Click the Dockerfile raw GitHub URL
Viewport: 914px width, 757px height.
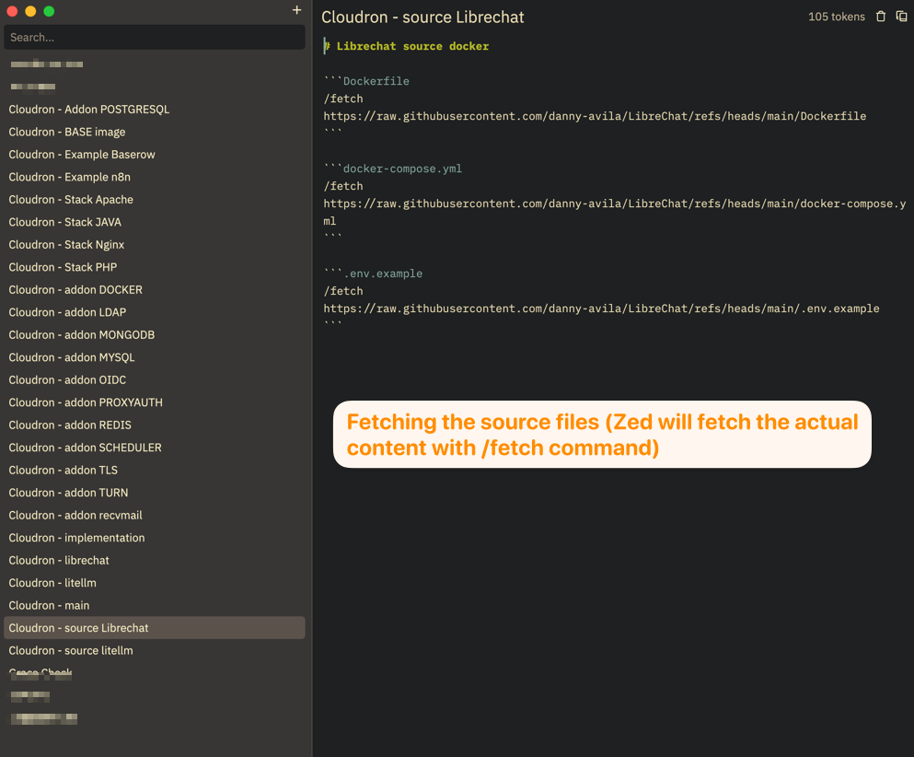(595, 116)
